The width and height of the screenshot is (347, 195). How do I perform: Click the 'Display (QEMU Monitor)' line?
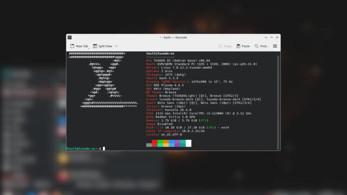click(189, 82)
